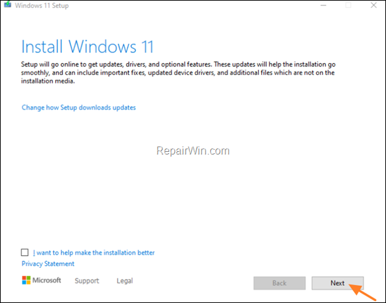
Task: Minimize the Windows 11 Setup window
Action: click(323, 5)
